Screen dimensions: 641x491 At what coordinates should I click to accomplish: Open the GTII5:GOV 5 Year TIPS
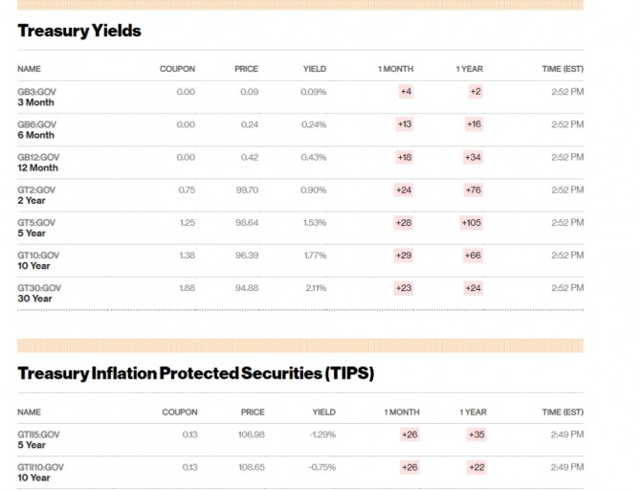(x=38, y=439)
